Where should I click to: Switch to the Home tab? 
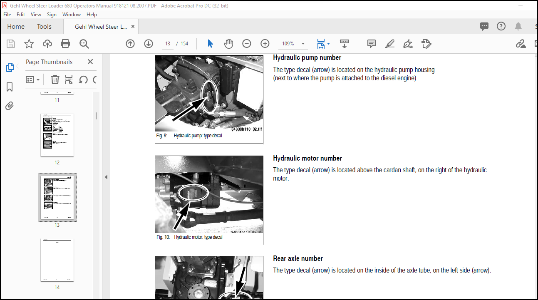(16, 27)
